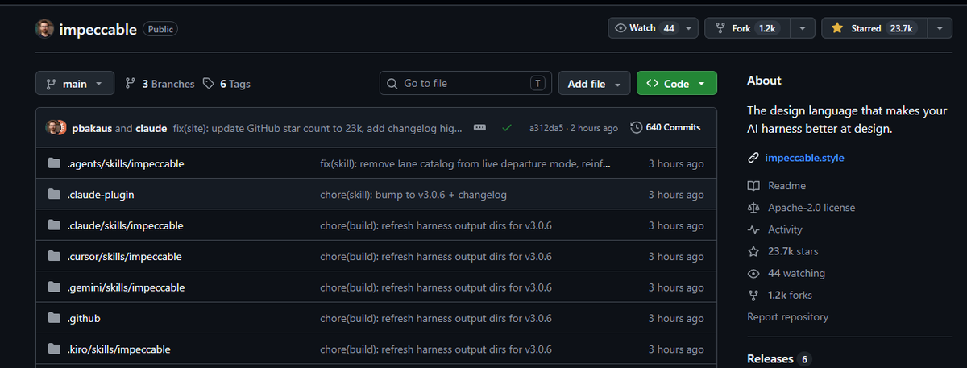Open commit hash a312da5
The height and width of the screenshot is (368, 967).
coord(546,128)
